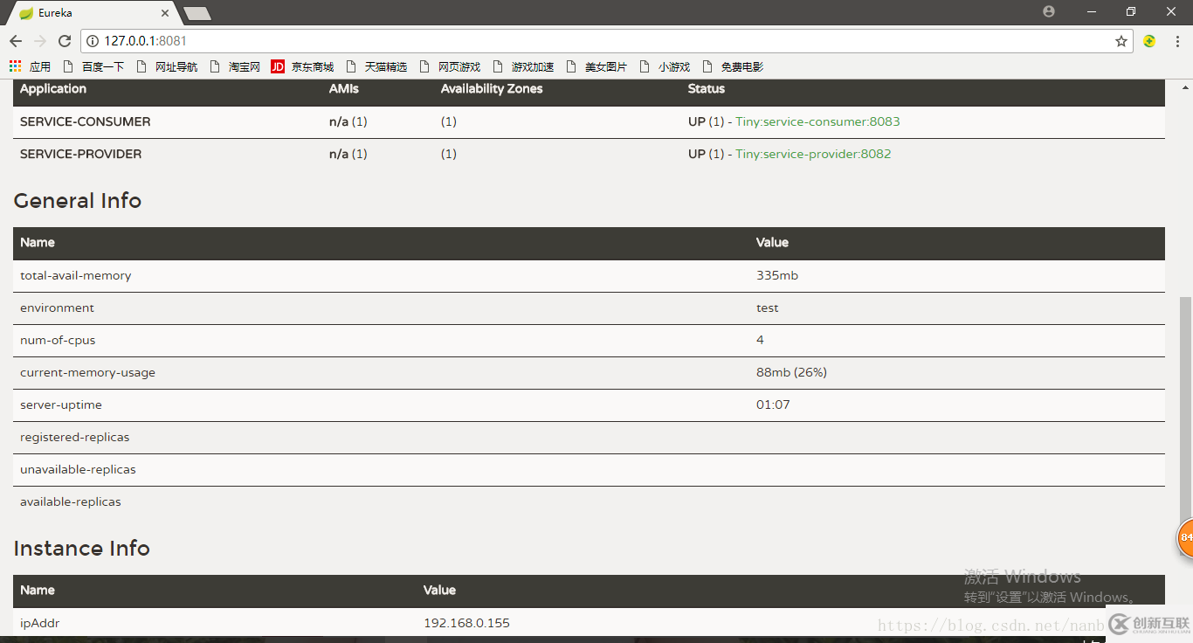Open the Tiny:service-provider:8082 instance link
This screenshot has height=643, width=1193.
click(x=813, y=154)
